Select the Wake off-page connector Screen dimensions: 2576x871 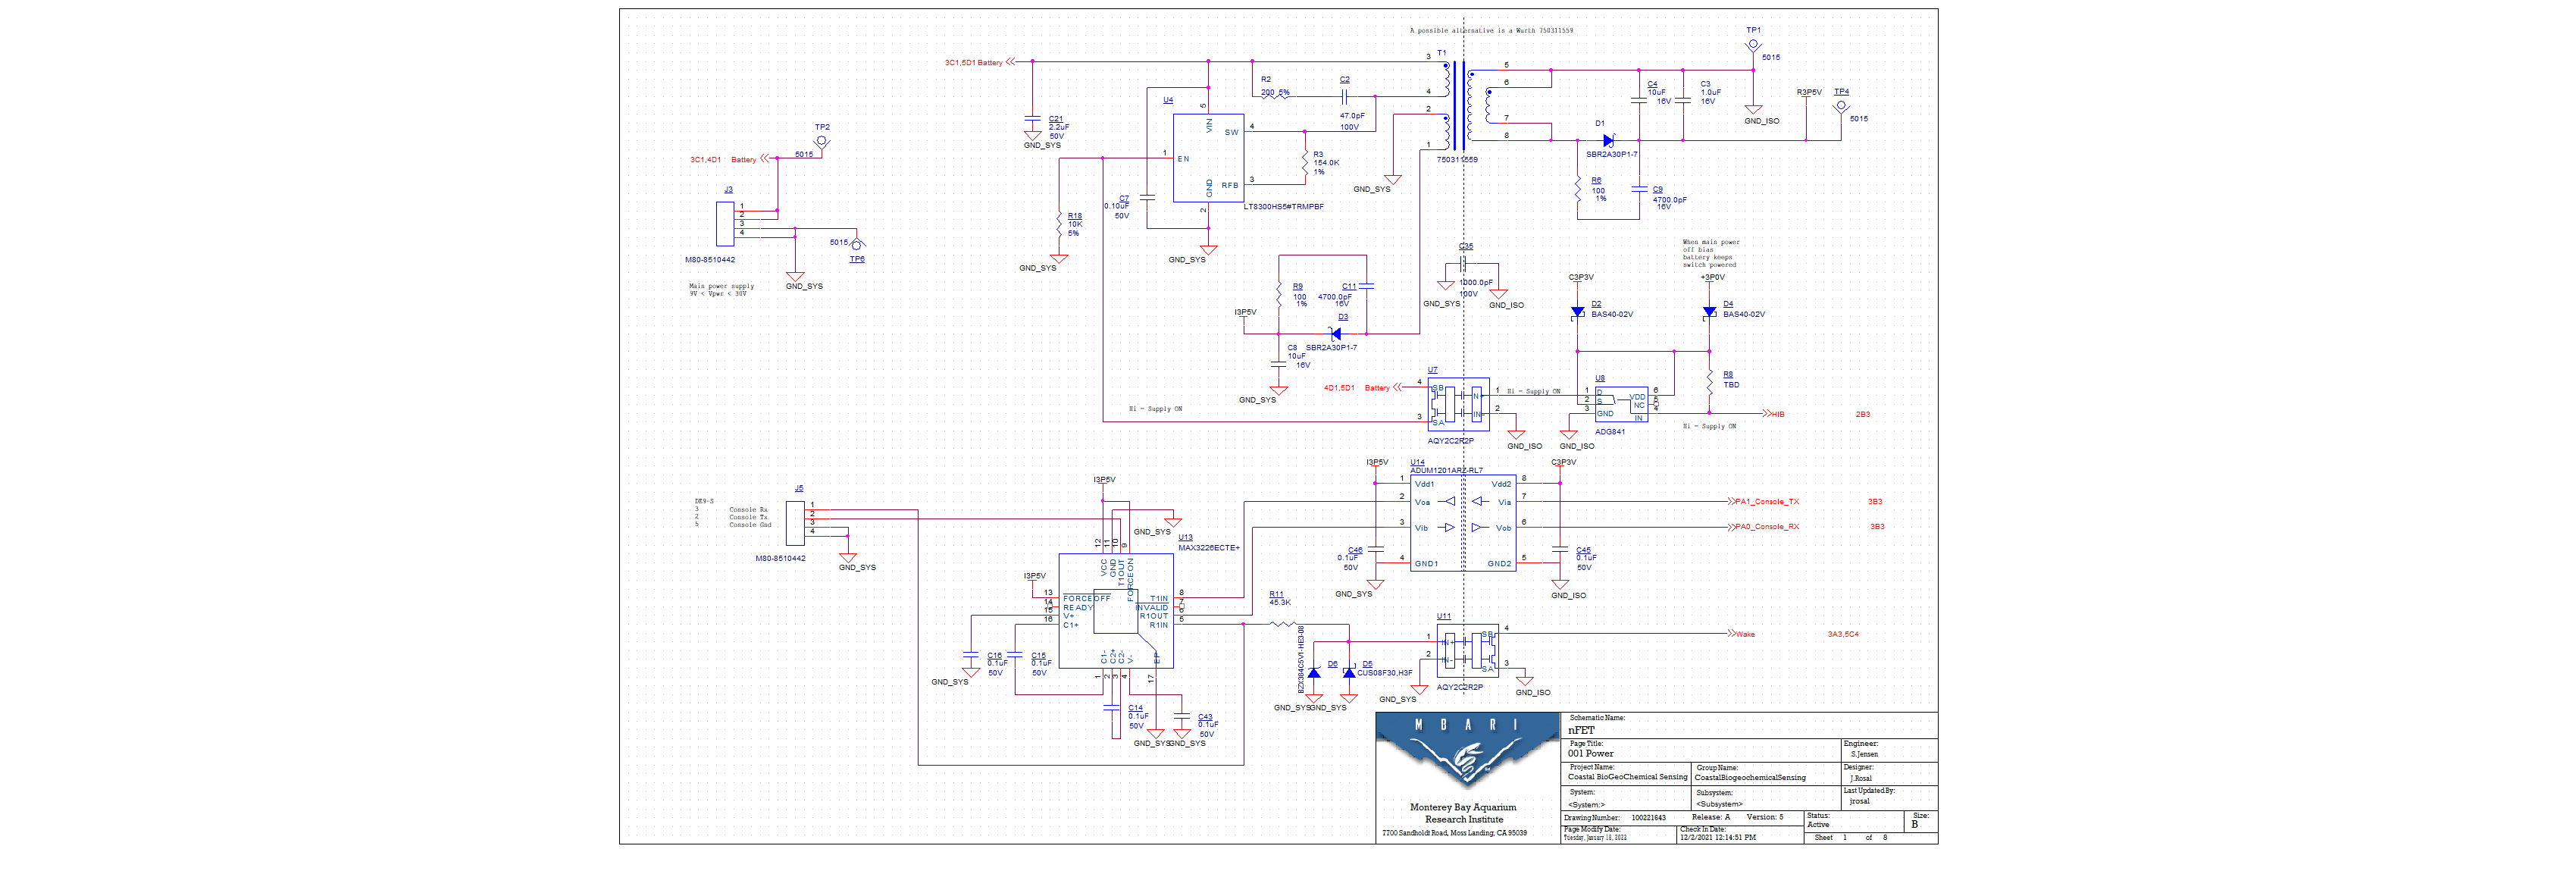pos(1741,634)
